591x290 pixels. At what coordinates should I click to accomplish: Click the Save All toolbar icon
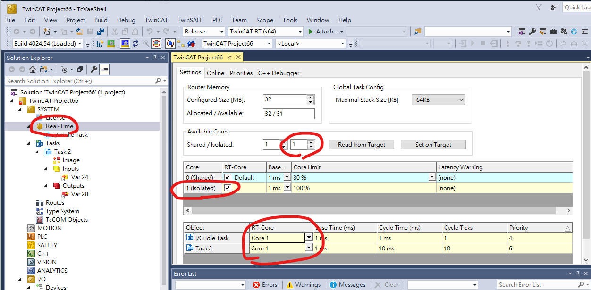[100, 32]
